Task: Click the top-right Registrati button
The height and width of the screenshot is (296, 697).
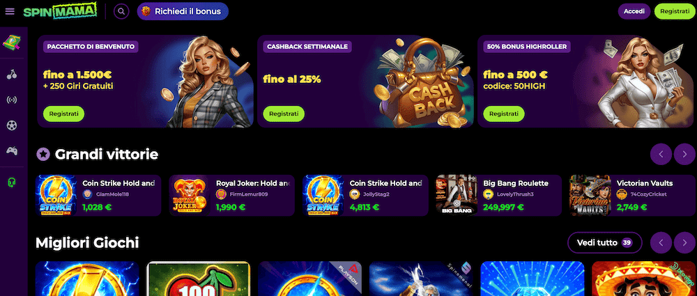Action: (x=674, y=12)
